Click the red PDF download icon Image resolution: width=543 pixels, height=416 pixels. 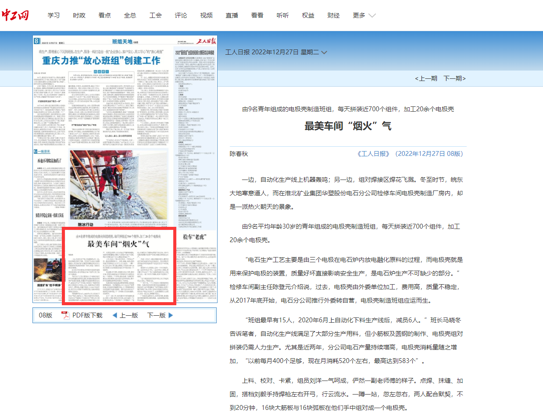click(x=65, y=315)
